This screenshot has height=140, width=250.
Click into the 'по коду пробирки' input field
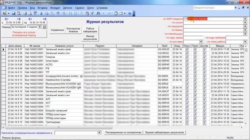click(x=236, y=38)
